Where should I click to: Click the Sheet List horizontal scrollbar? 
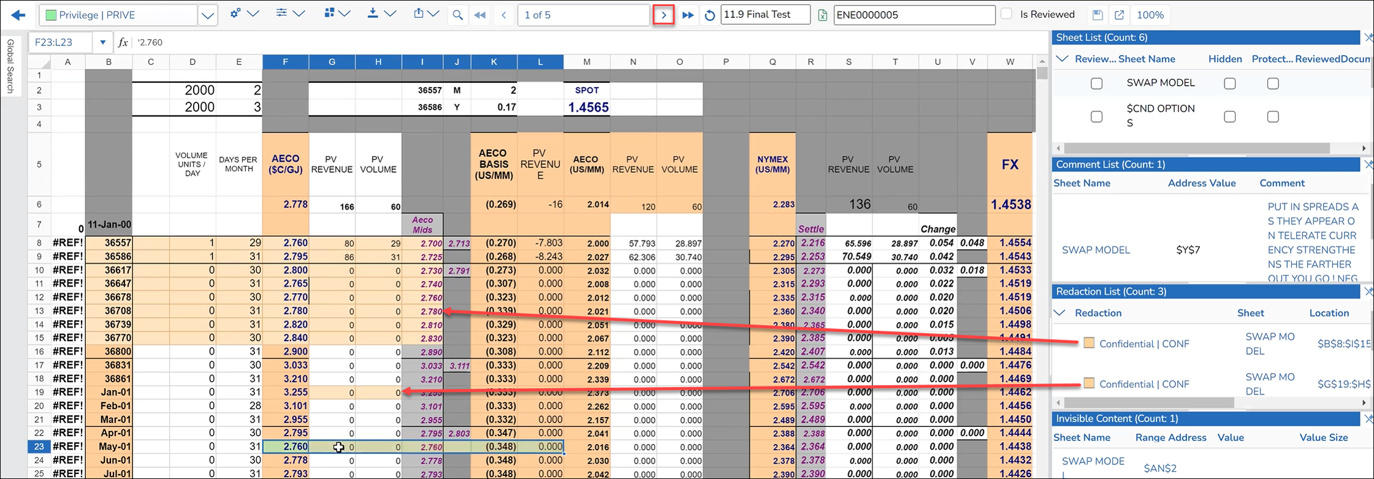click(1197, 148)
